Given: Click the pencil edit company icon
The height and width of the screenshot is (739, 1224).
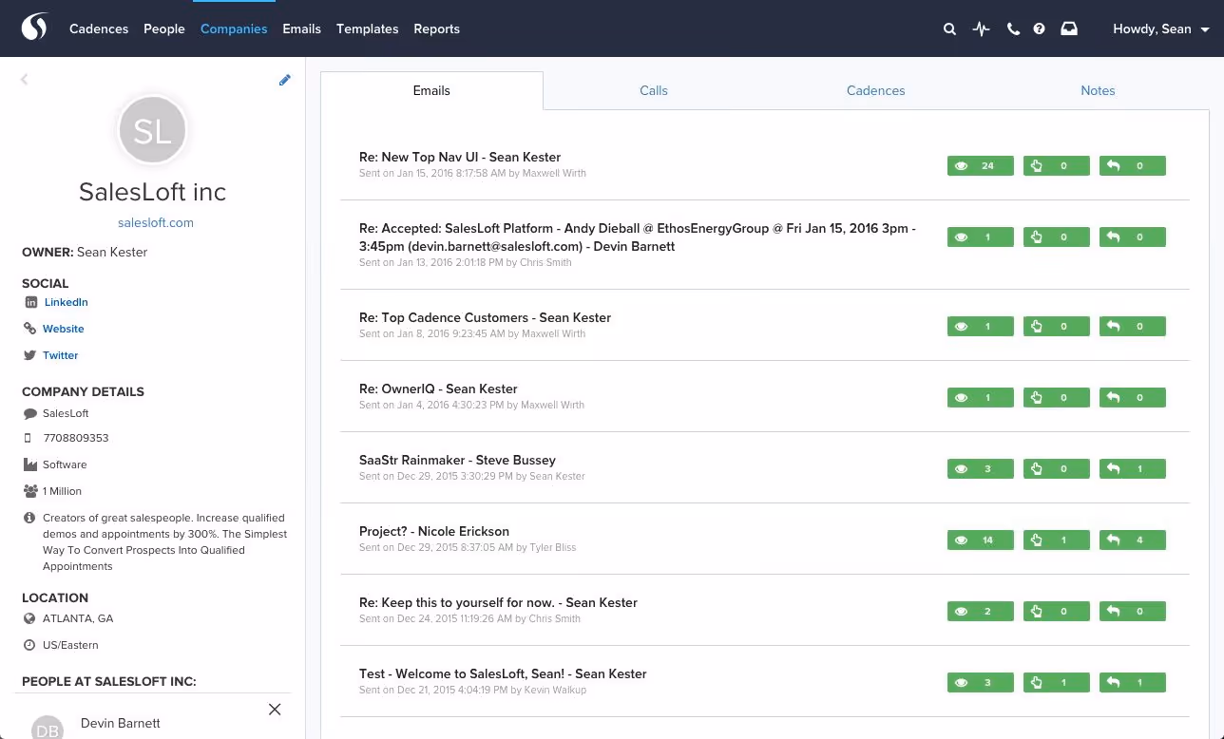Looking at the screenshot, I should 284,81.
